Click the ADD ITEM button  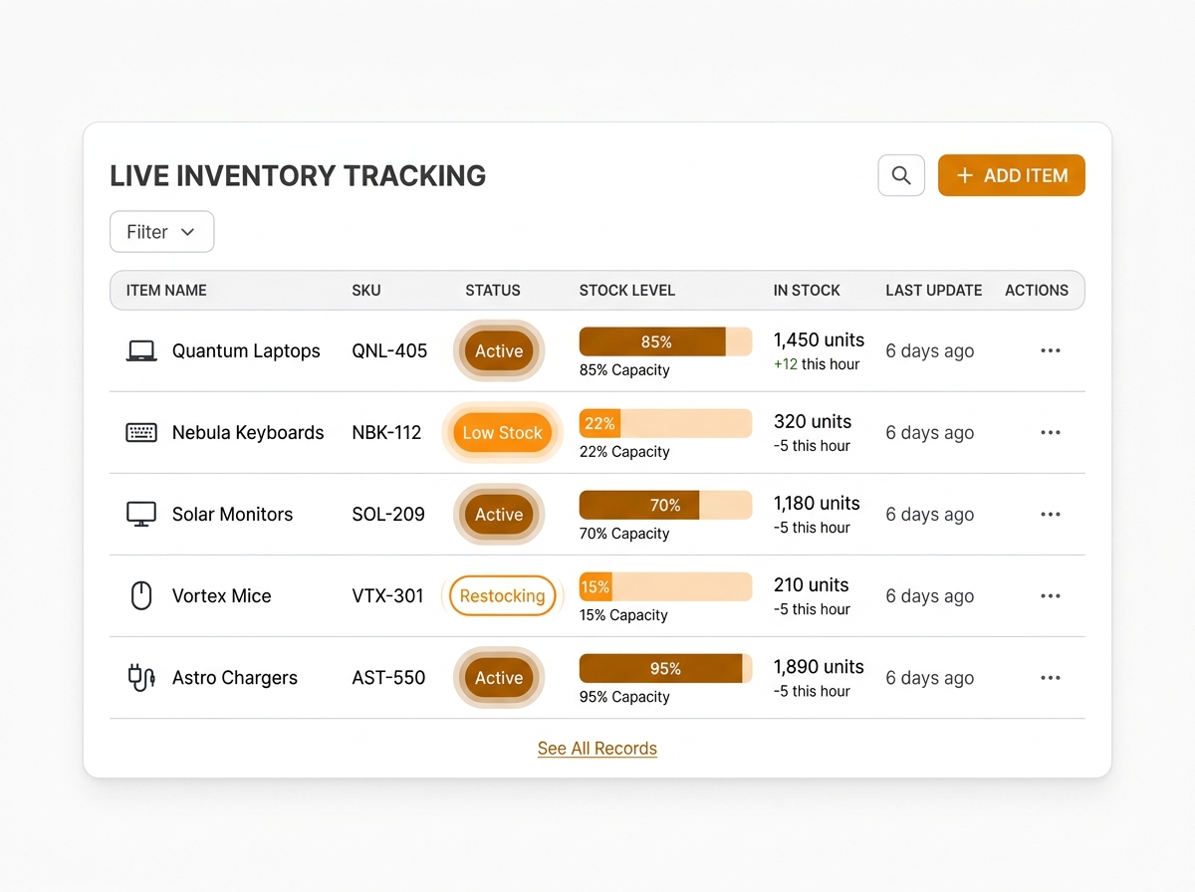pyautogui.click(x=1012, y=175)
